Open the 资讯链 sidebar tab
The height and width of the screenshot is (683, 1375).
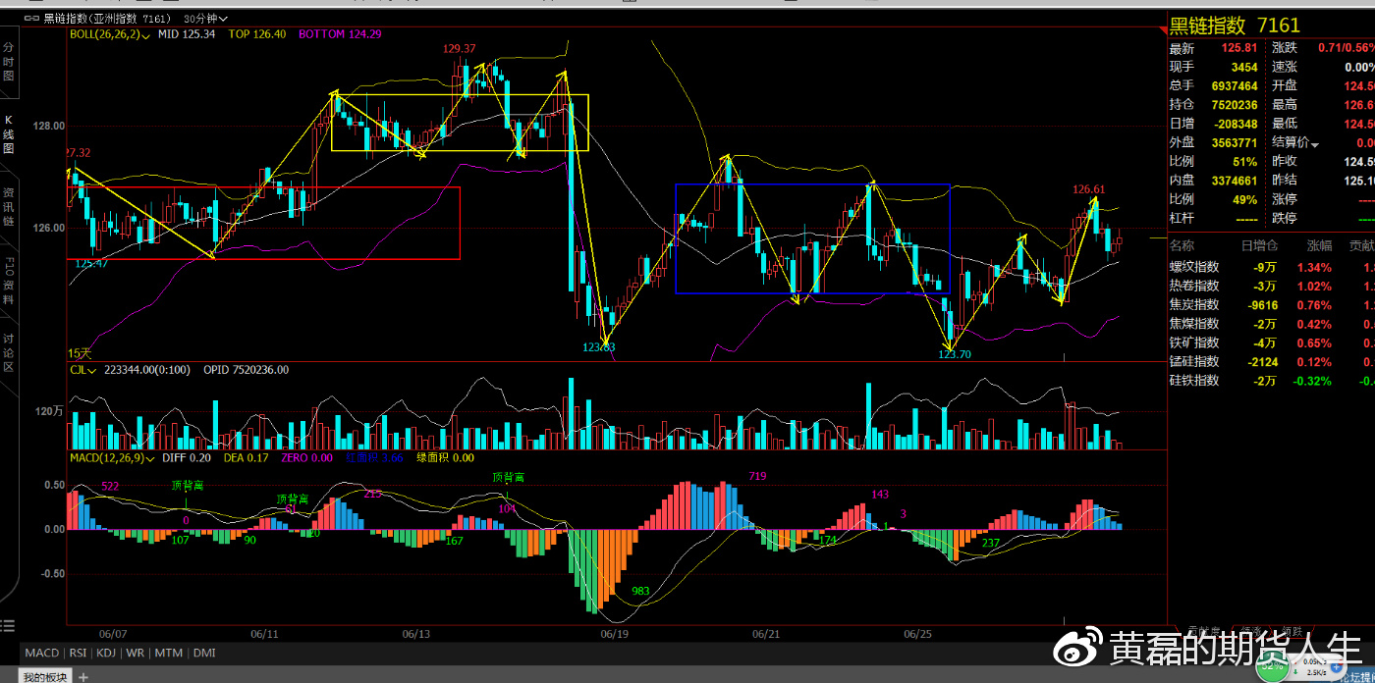click(x=9, y=206)
